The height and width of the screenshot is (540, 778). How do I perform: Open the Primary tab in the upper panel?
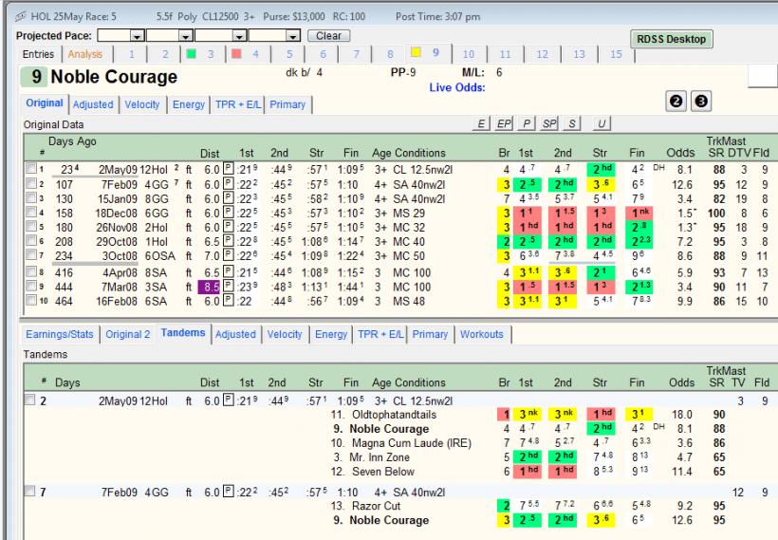(x=287, y=104)
